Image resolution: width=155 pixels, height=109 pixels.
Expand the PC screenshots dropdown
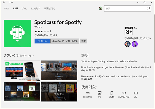point(31,56)
